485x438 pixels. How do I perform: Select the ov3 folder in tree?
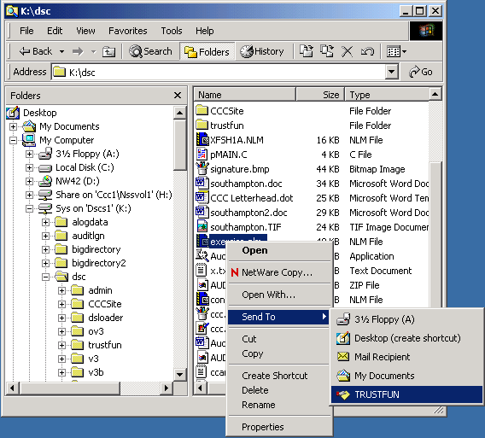(96, 331)
